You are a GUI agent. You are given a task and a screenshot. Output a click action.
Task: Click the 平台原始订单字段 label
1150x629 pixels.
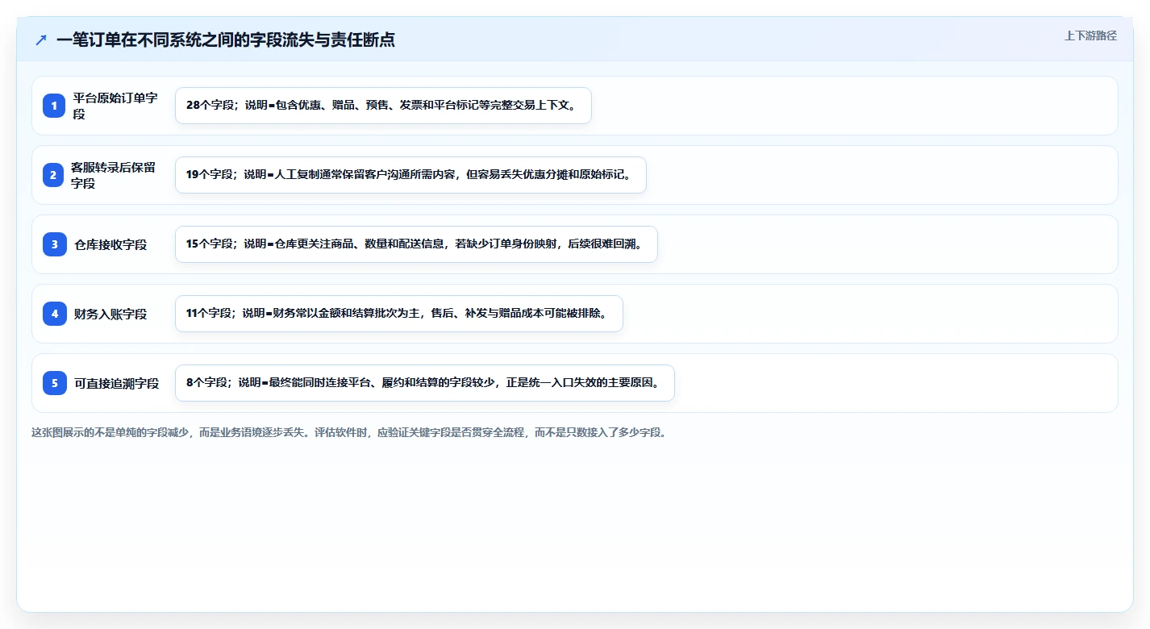click(115, 106)
